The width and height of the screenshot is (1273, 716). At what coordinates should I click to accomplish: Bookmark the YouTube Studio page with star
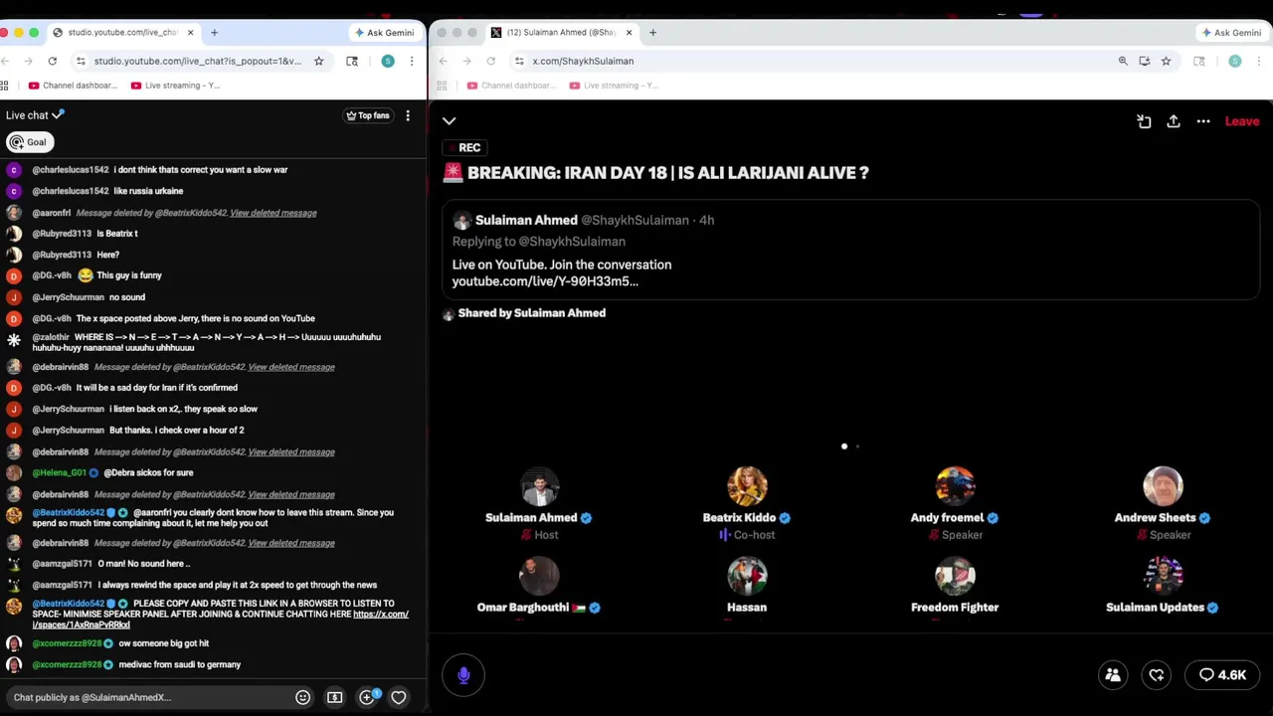319,61
